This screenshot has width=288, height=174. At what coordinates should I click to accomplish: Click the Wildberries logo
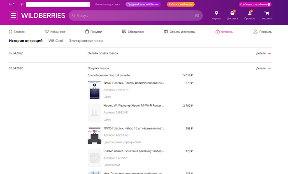click(x=43, y=16)
